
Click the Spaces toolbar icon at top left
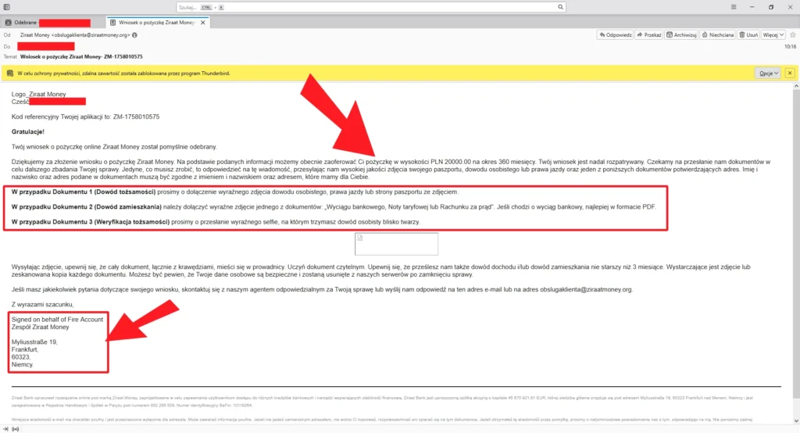coord(6,7)
